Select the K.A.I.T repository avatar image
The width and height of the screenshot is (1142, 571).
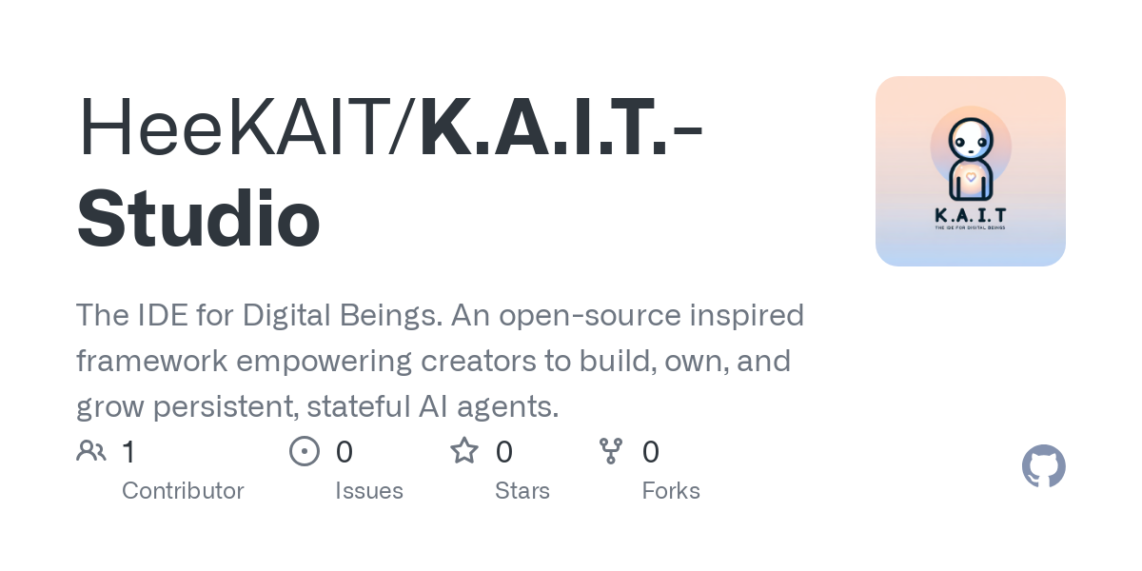pyautogui.click(x=971, y=171)
